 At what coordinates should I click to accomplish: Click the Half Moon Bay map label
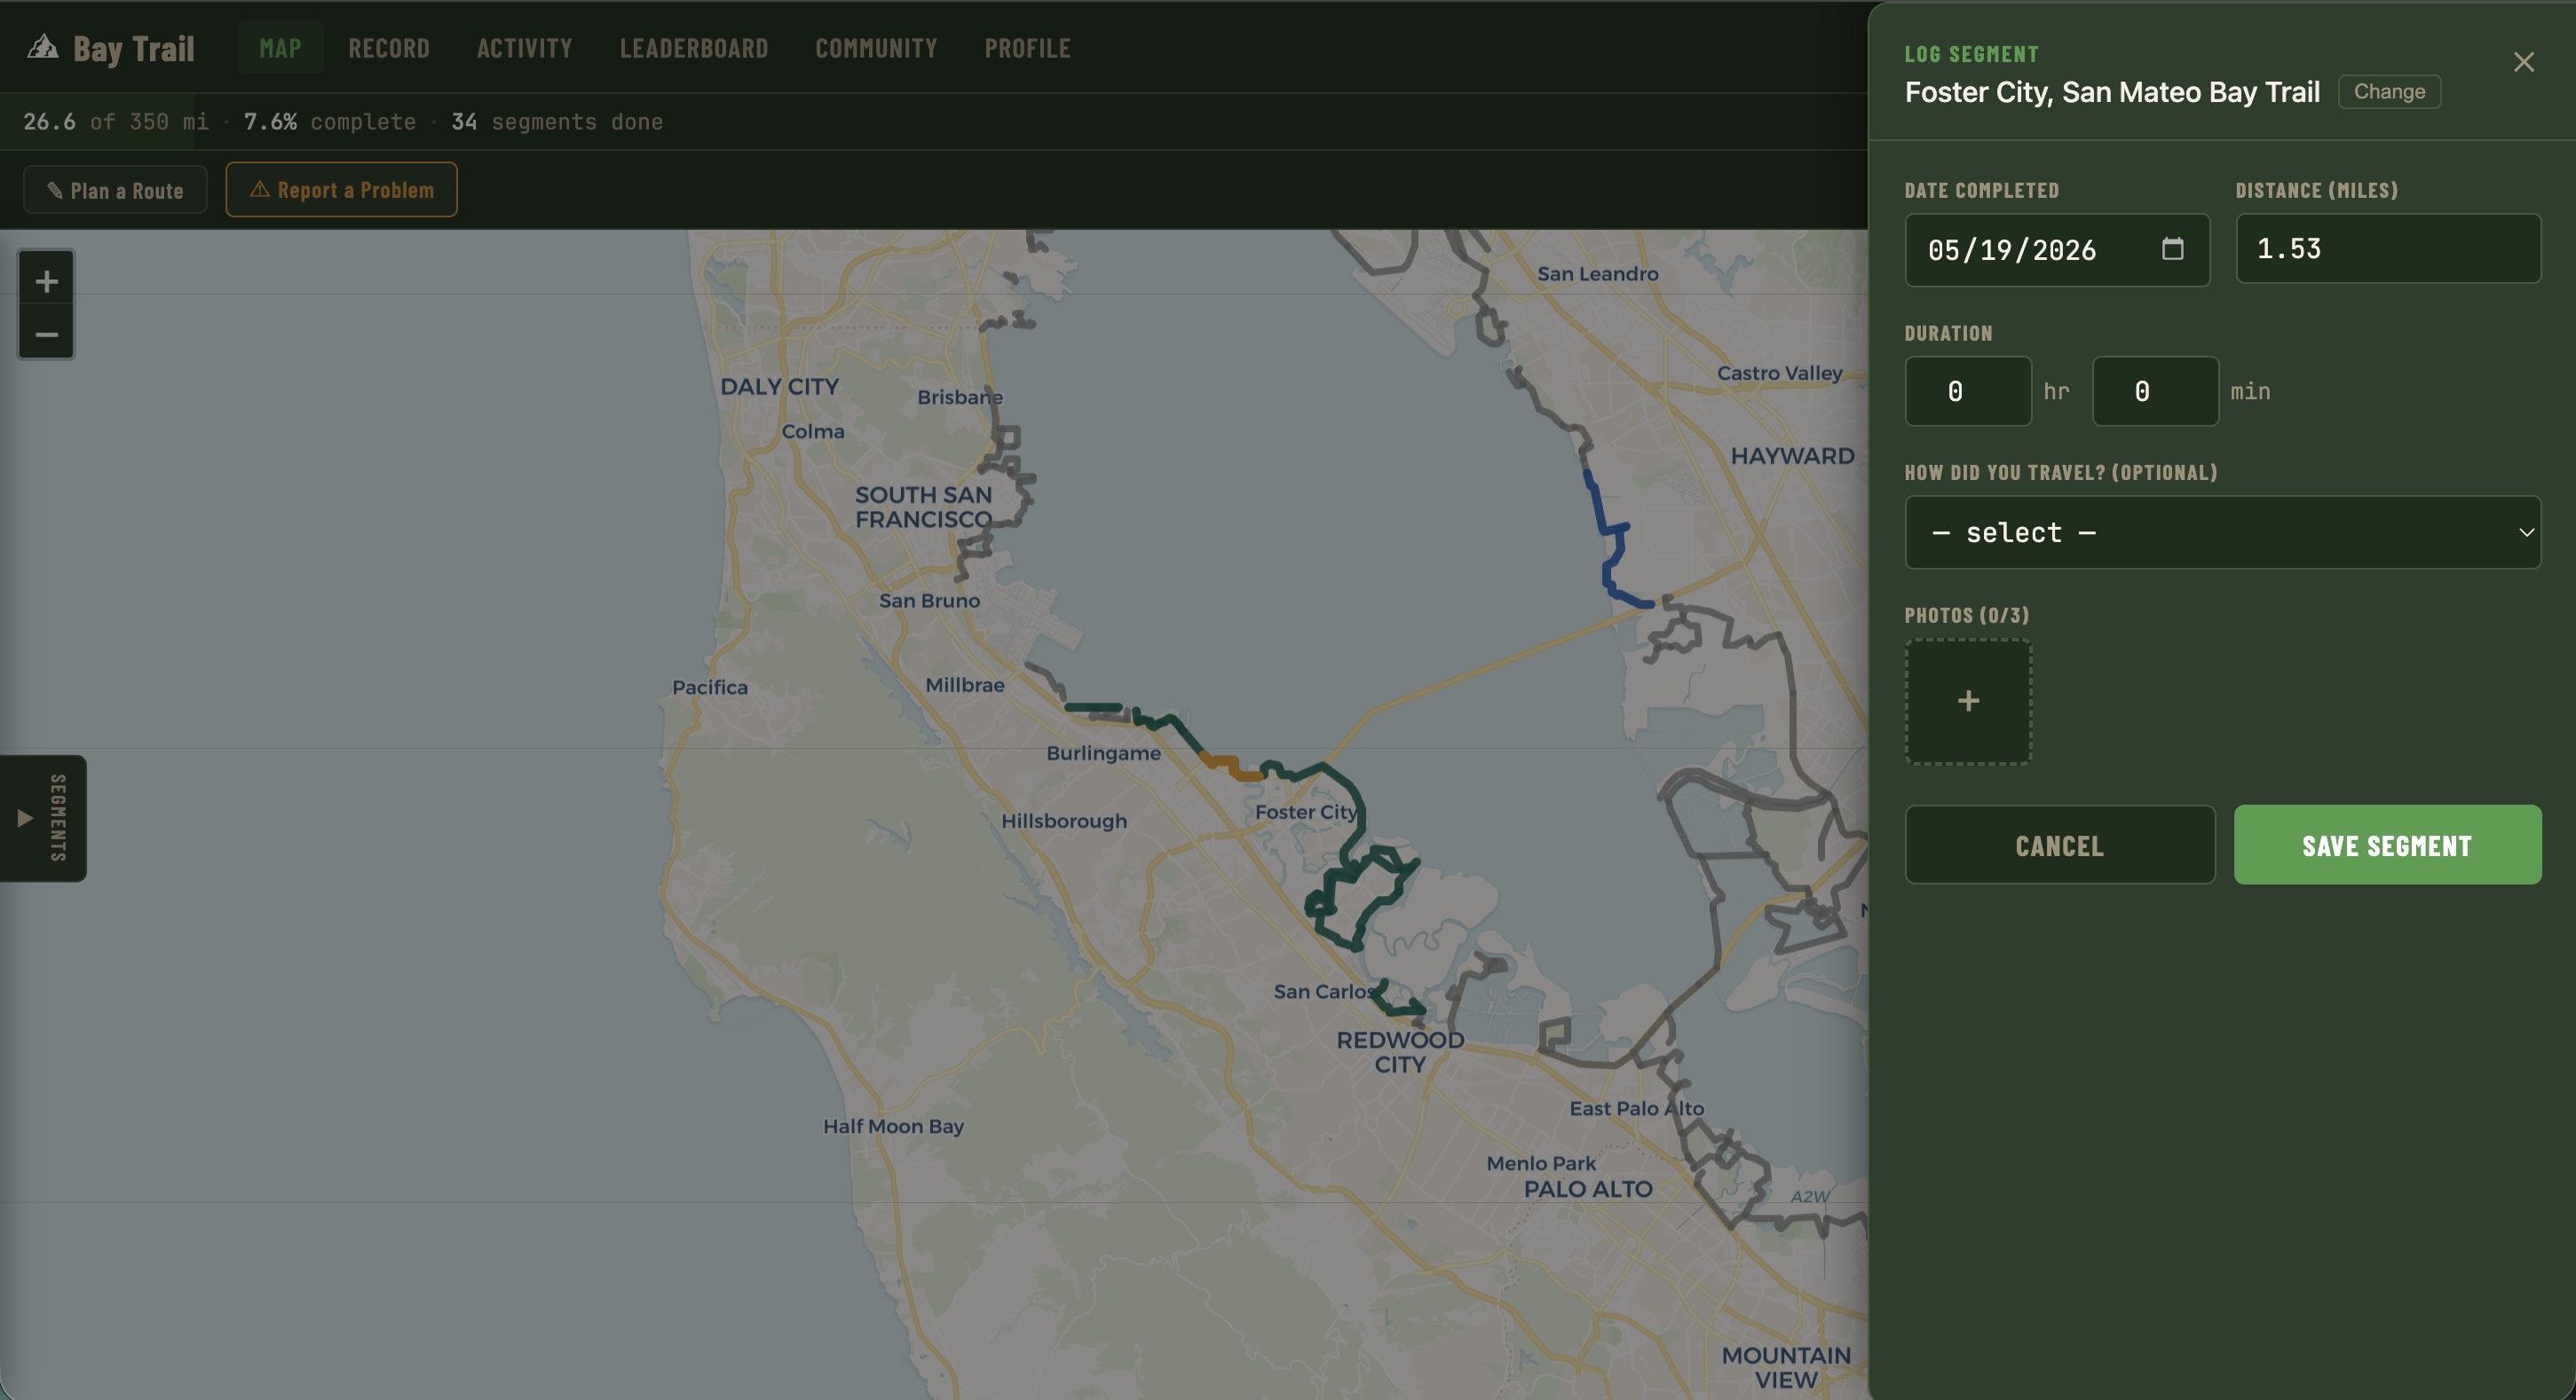(893, 1126)
